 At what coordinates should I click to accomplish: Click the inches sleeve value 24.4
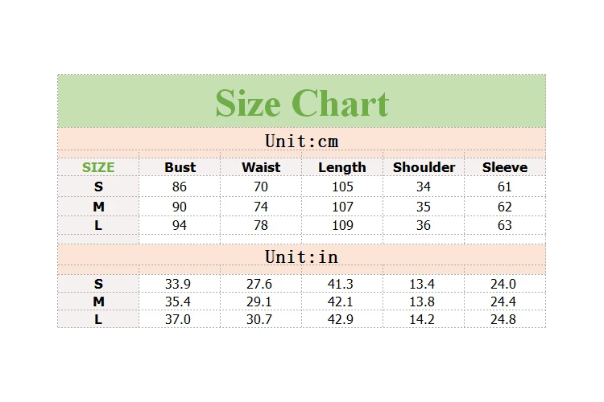pyautogui.click(x=503, y=301)
